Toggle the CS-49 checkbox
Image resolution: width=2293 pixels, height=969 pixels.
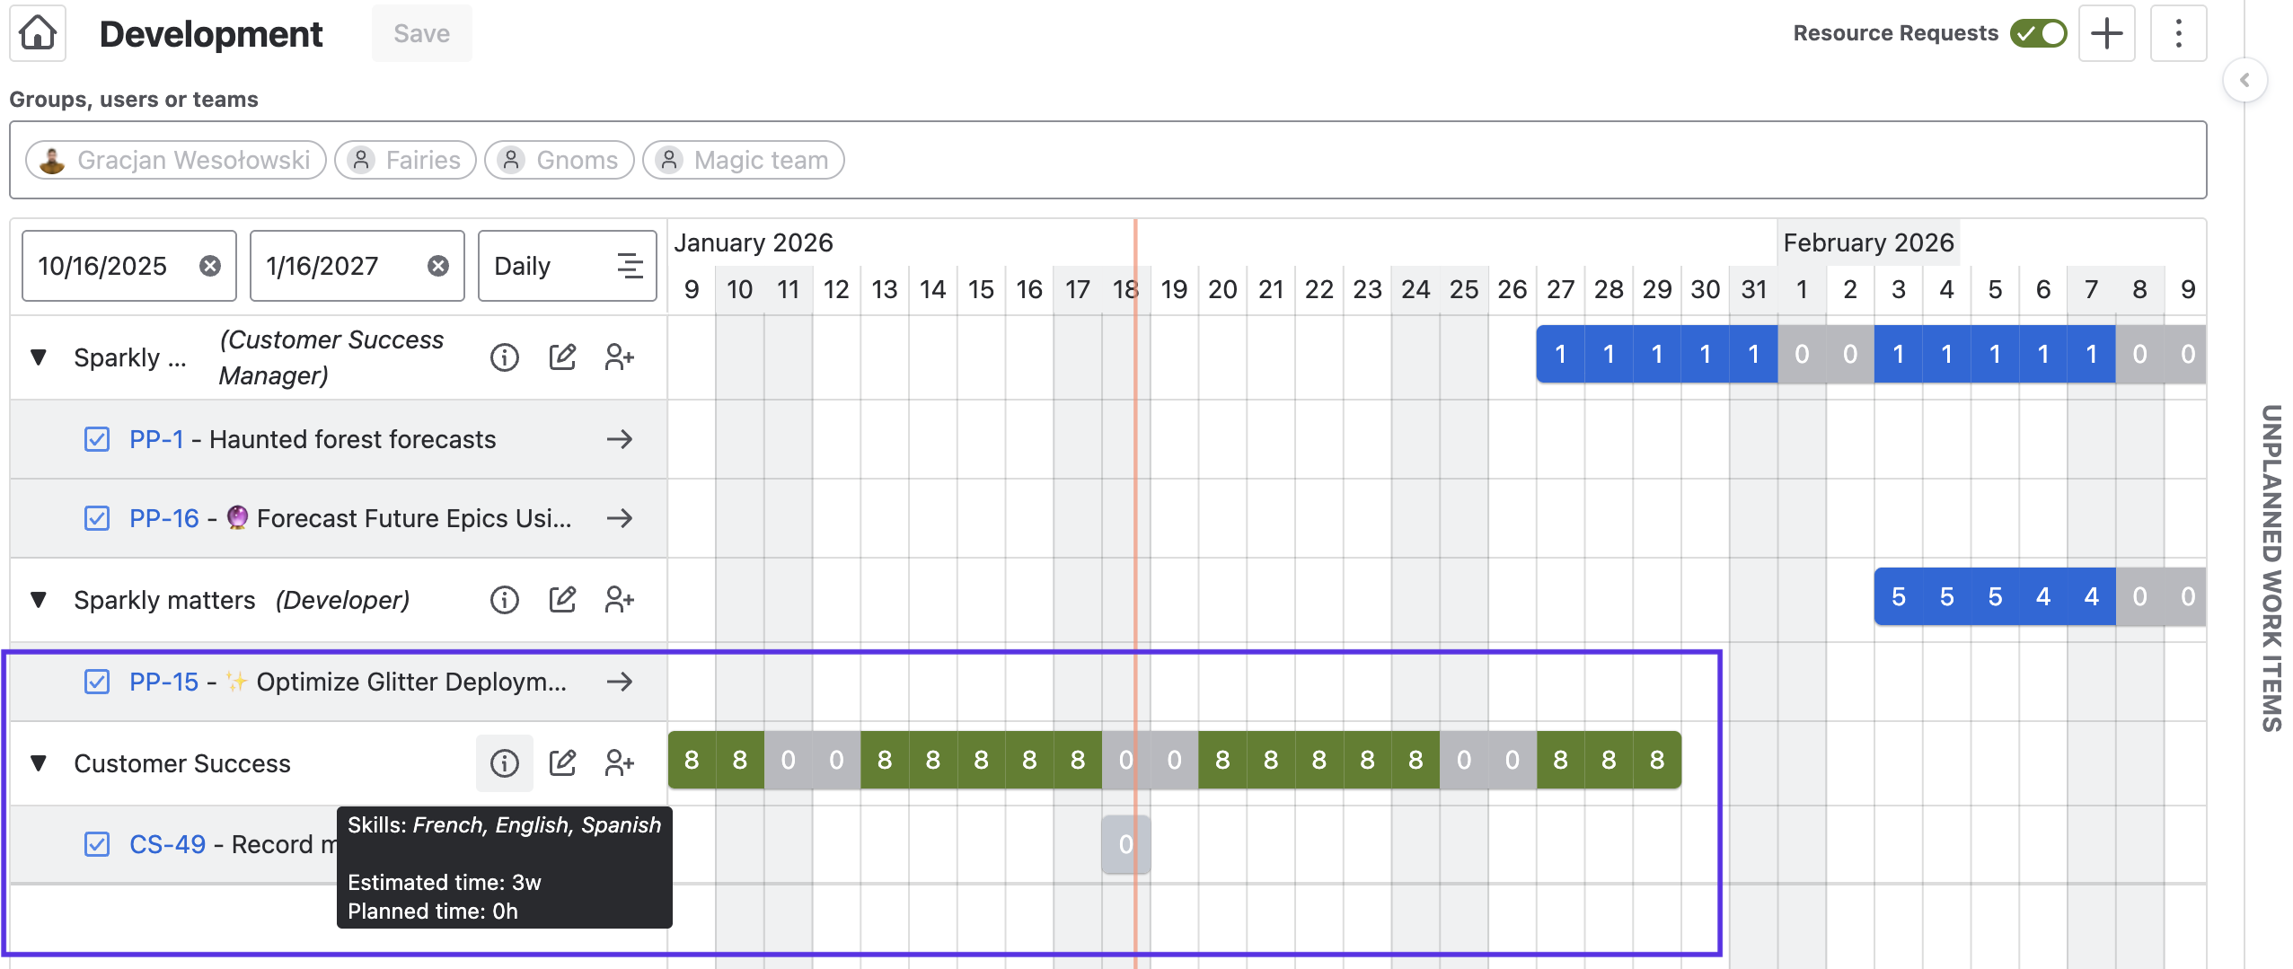pyautogui.click(x=97, y=844)
